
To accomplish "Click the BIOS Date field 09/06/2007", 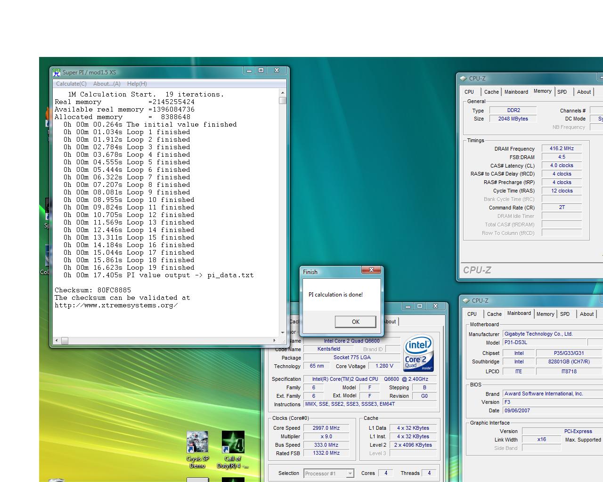I will point(553,410).
